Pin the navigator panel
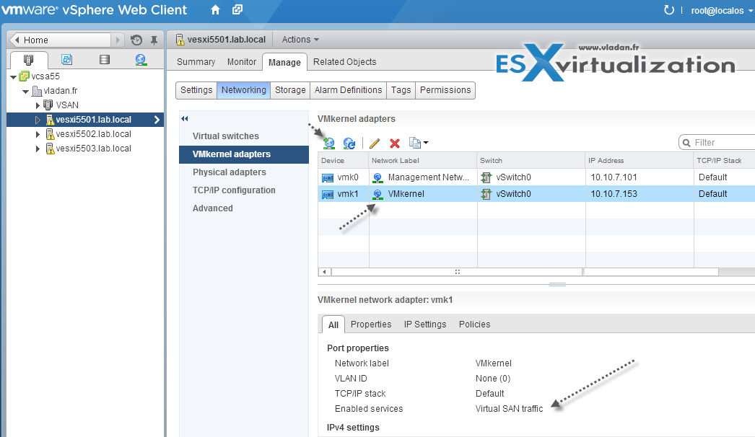The width and height of the screenshot is (755, 437). (154, 40)
